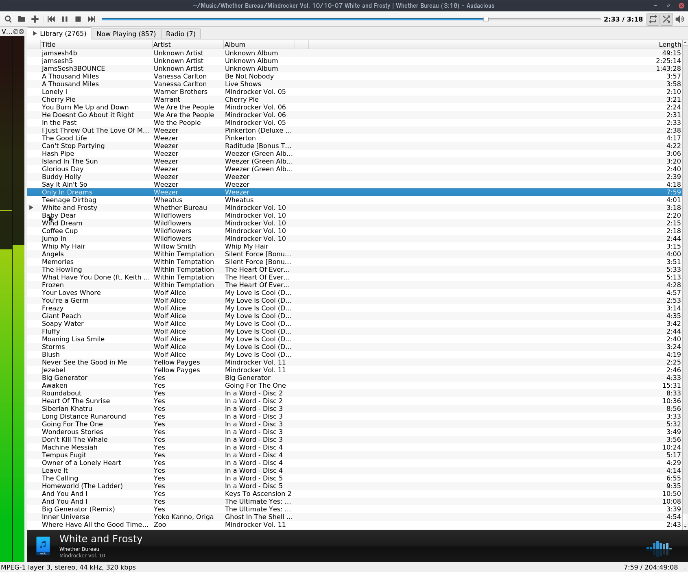The height and width of the screenshot is (572, 688).
Task: Click the 7:59 / 204:49:08 status bar total
Action: pyautogui.click(x=651, y=567)
